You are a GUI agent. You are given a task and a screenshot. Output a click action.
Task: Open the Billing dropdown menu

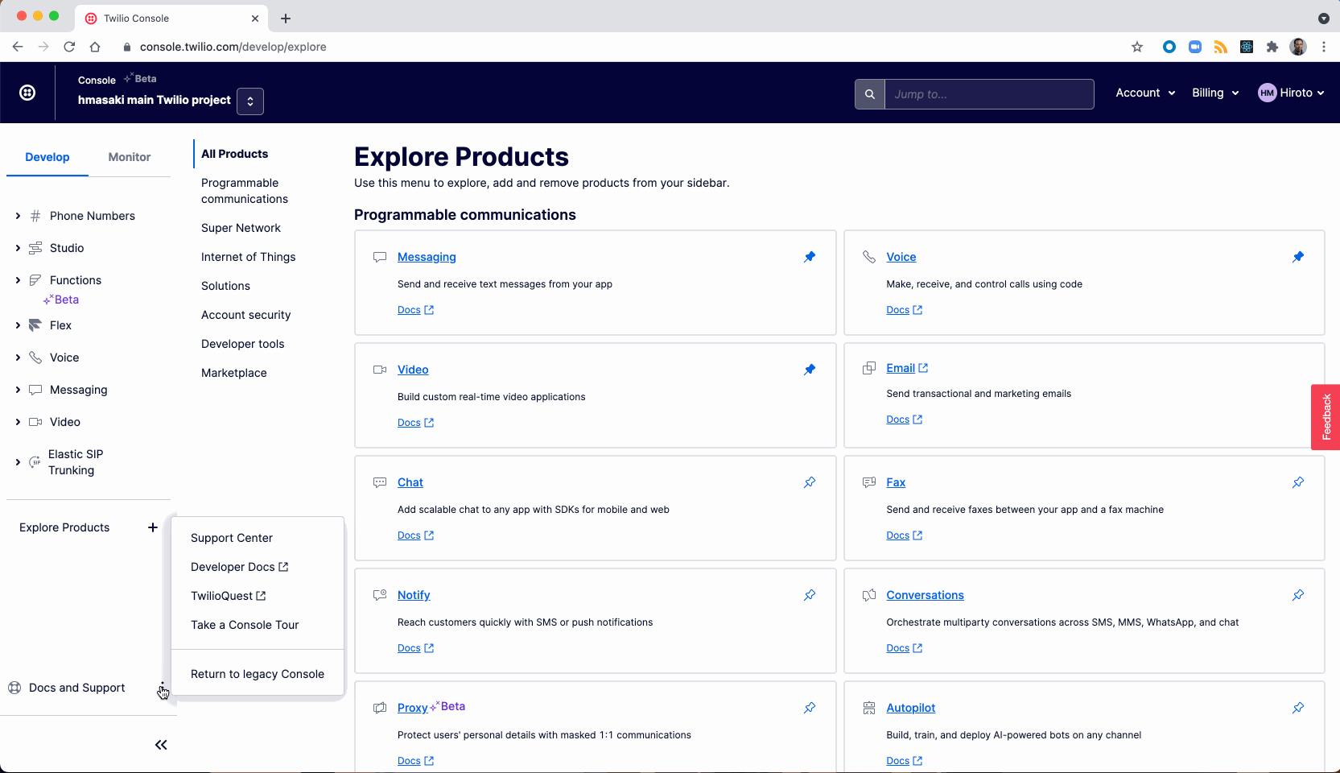1215,93
